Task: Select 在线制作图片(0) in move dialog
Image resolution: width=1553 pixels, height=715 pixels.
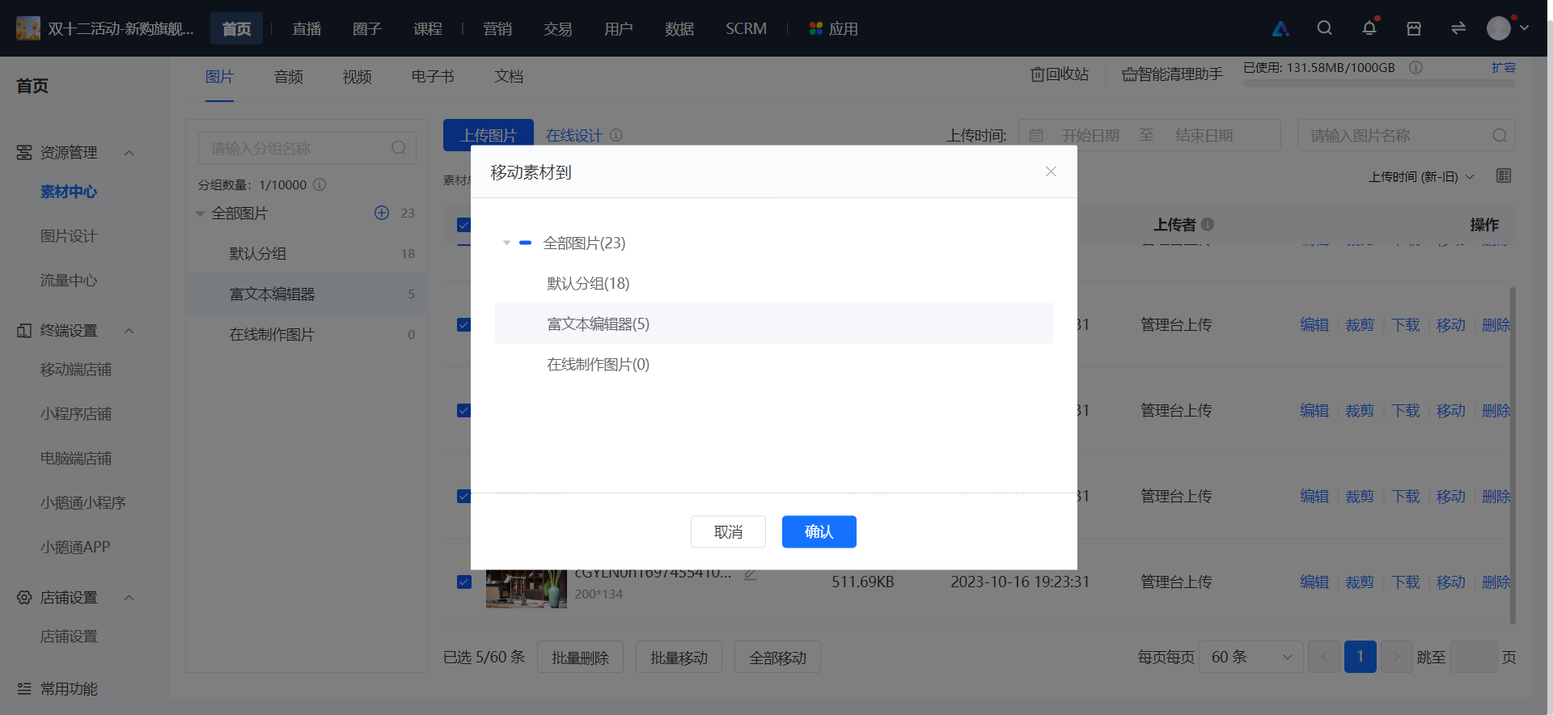Action: pyautogui.click(x=774, y=364)
